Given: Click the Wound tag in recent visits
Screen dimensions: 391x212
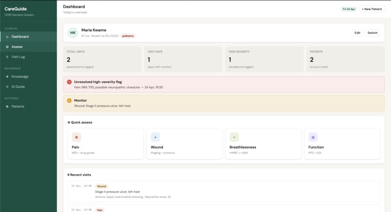Looking at the screenshot, I should tap(101, 186).
